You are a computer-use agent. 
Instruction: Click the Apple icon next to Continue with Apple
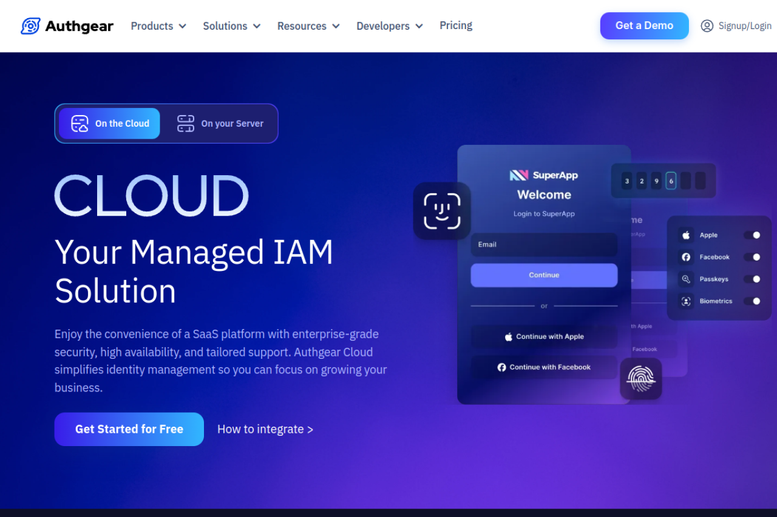coord(509,337)
